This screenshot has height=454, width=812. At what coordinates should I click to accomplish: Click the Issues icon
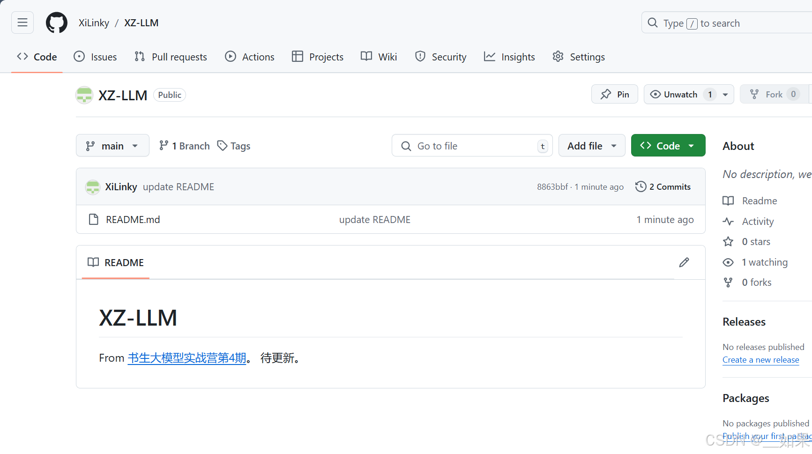coord(79,56)
